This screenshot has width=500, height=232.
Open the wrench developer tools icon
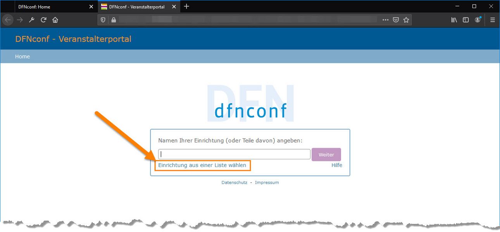click(32, 20)
